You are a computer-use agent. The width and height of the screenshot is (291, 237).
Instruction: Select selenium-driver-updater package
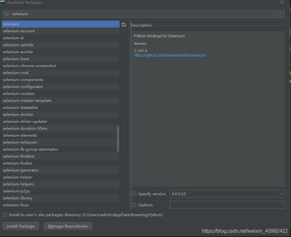[61, 122]
